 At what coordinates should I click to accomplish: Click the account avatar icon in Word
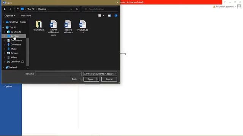[x=239, y=7]
